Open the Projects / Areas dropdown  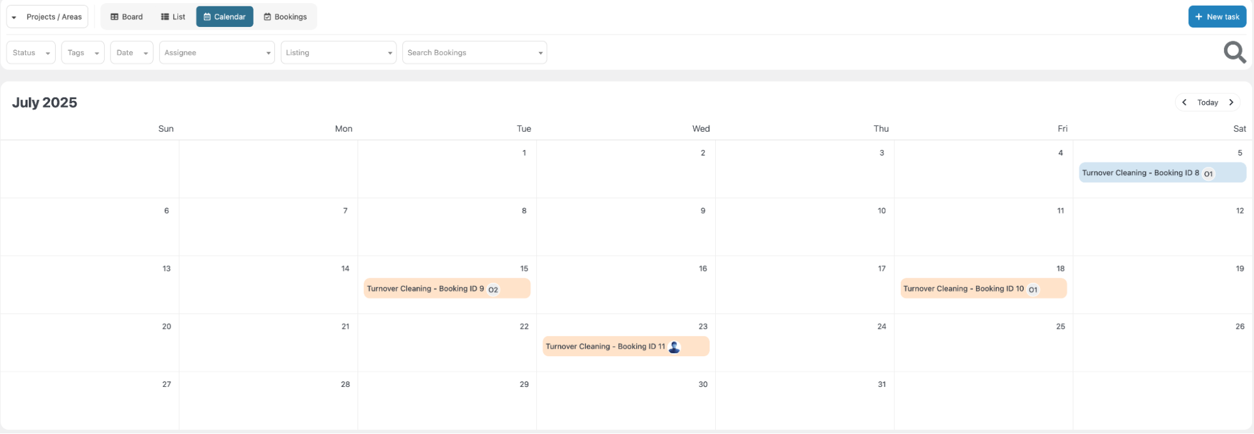click(x=47, y=17)
